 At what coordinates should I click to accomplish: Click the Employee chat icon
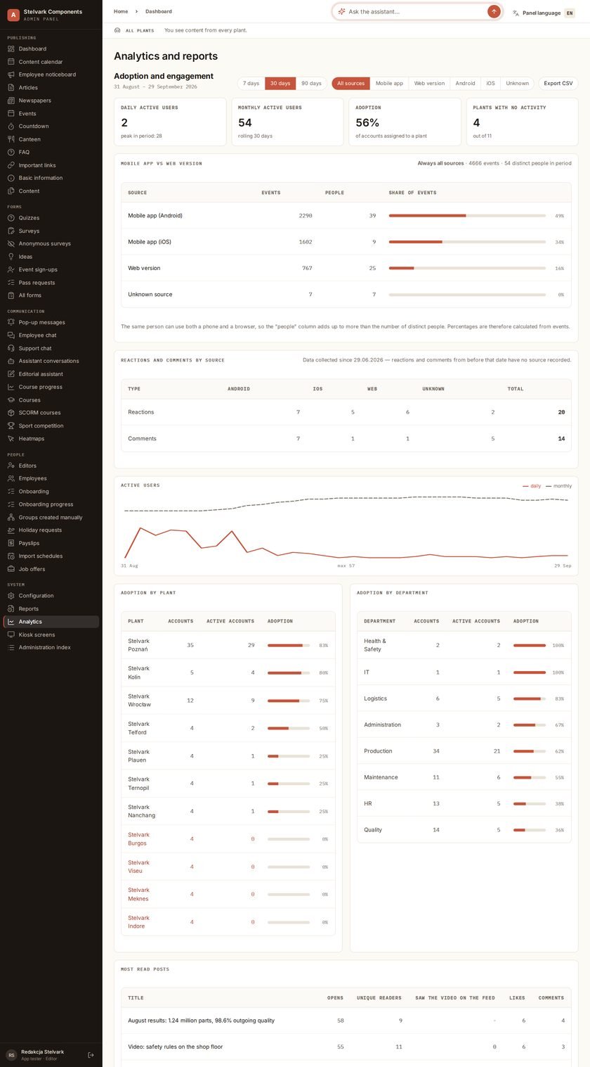point(11,335)
